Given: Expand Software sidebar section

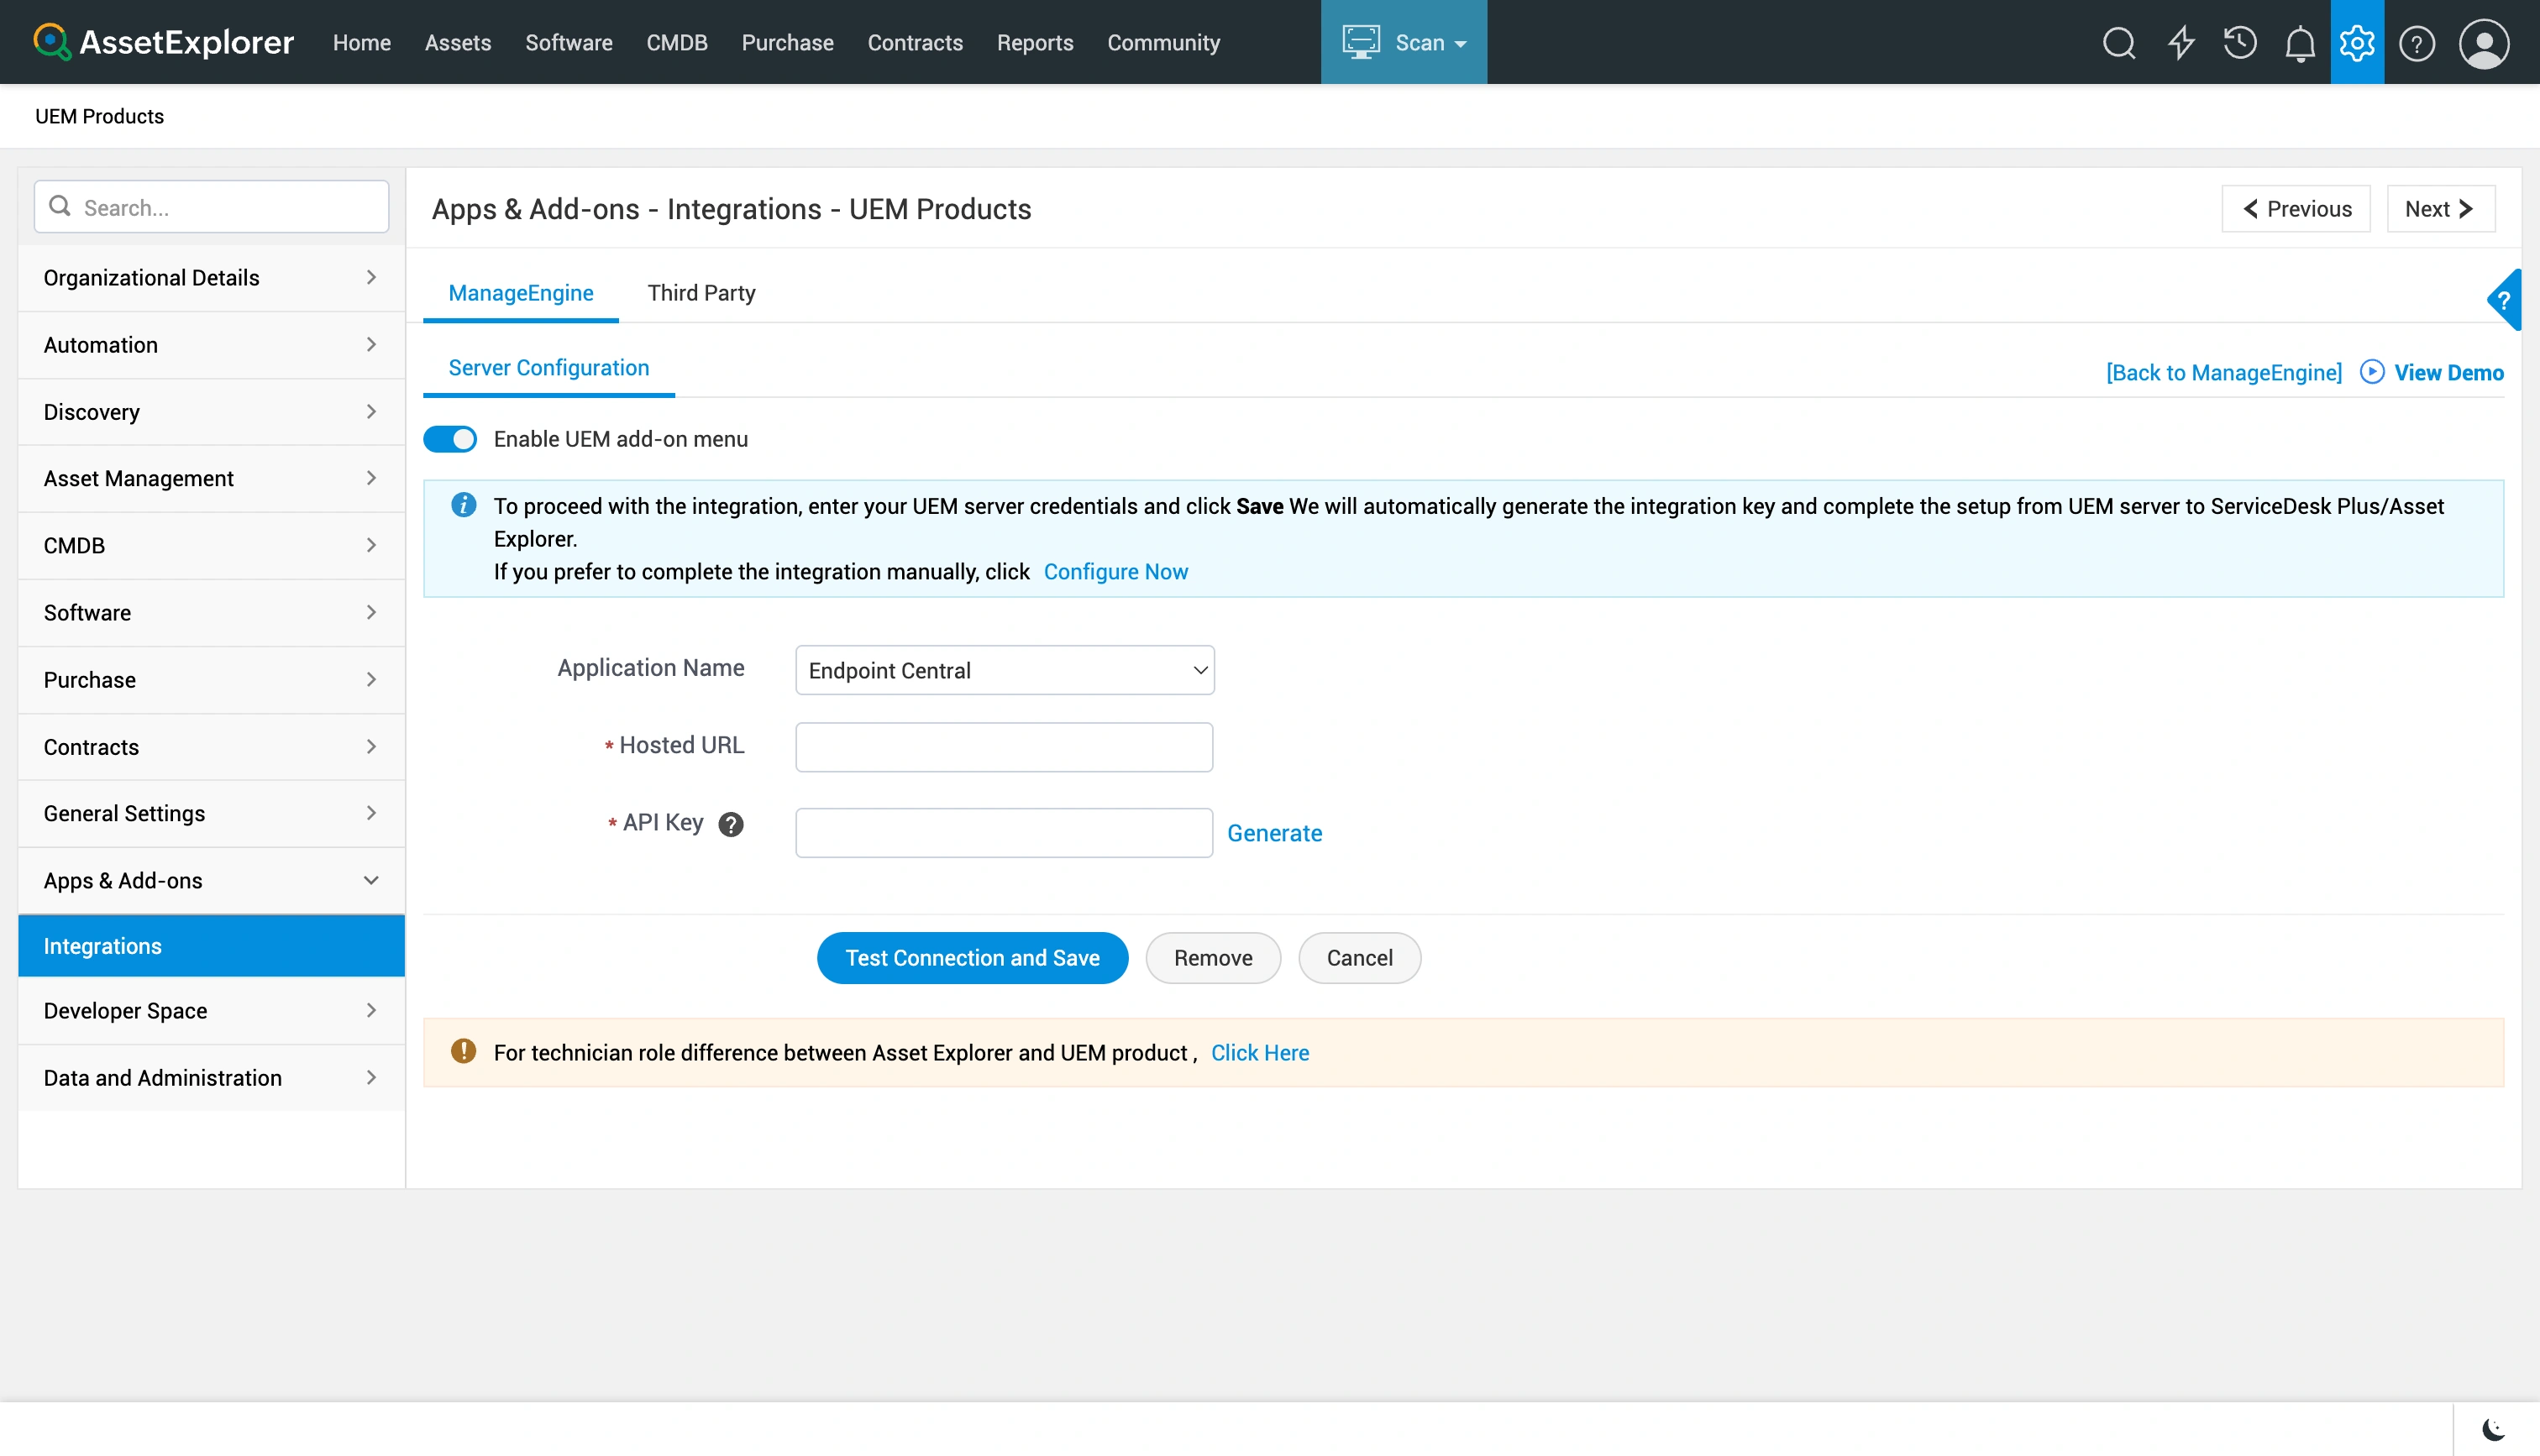Looking at the screenshot, I should 211,612.
